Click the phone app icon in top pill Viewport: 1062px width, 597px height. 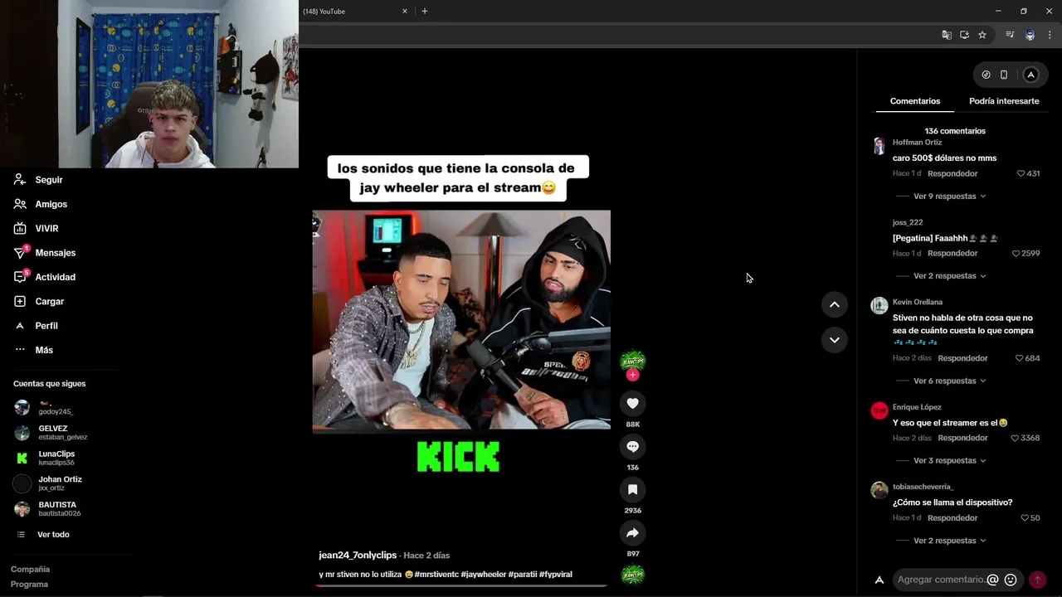[x=1004, y=75]
